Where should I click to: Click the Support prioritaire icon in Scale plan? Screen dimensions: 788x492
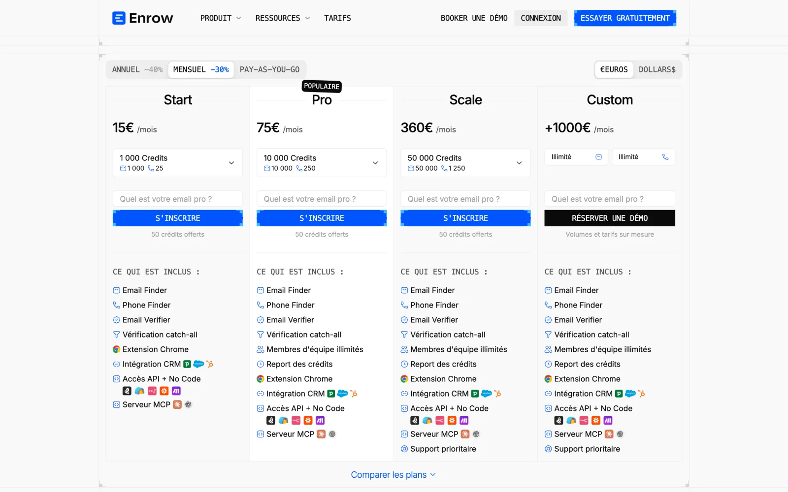point(404,449)
